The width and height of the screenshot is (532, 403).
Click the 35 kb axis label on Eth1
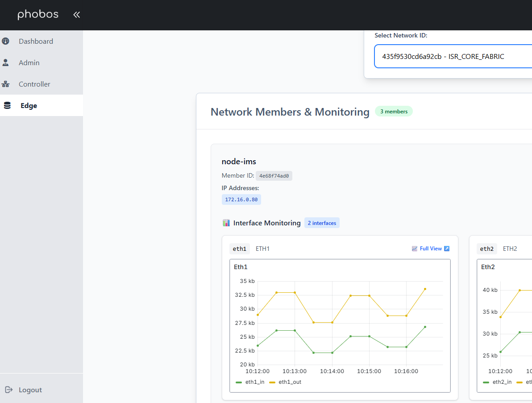tap(247, 281)
